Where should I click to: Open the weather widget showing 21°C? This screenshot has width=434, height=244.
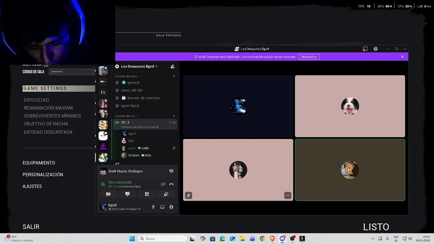click(x=19, y=239)
